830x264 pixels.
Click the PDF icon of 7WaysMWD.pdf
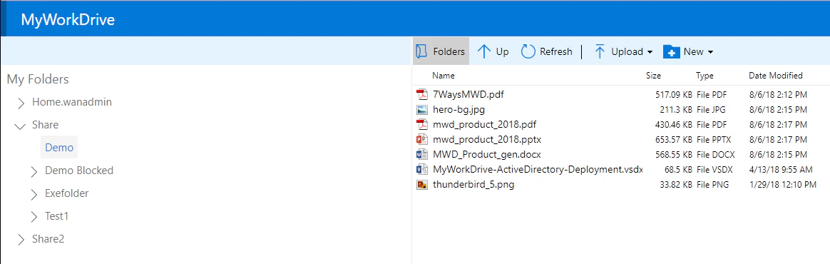(x=422, y=95)
